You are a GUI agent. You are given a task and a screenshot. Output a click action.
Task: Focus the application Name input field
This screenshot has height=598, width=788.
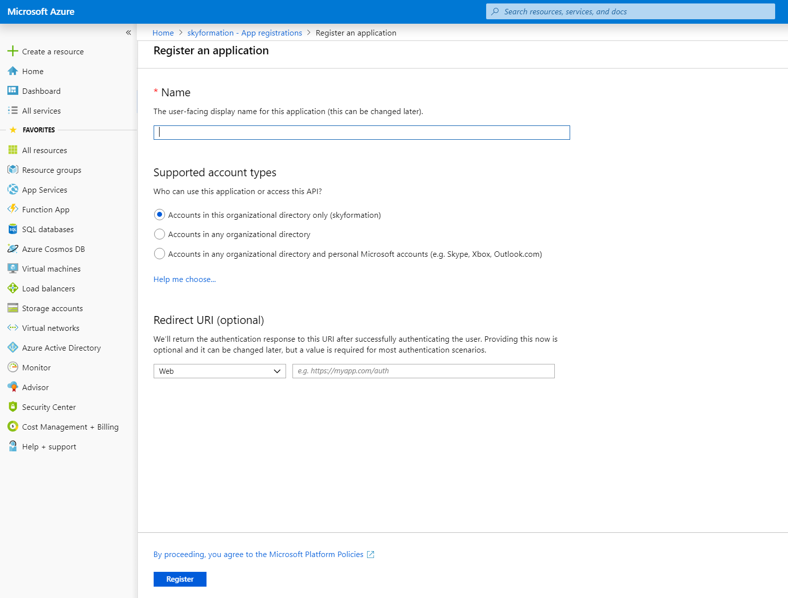click(362, 132)
